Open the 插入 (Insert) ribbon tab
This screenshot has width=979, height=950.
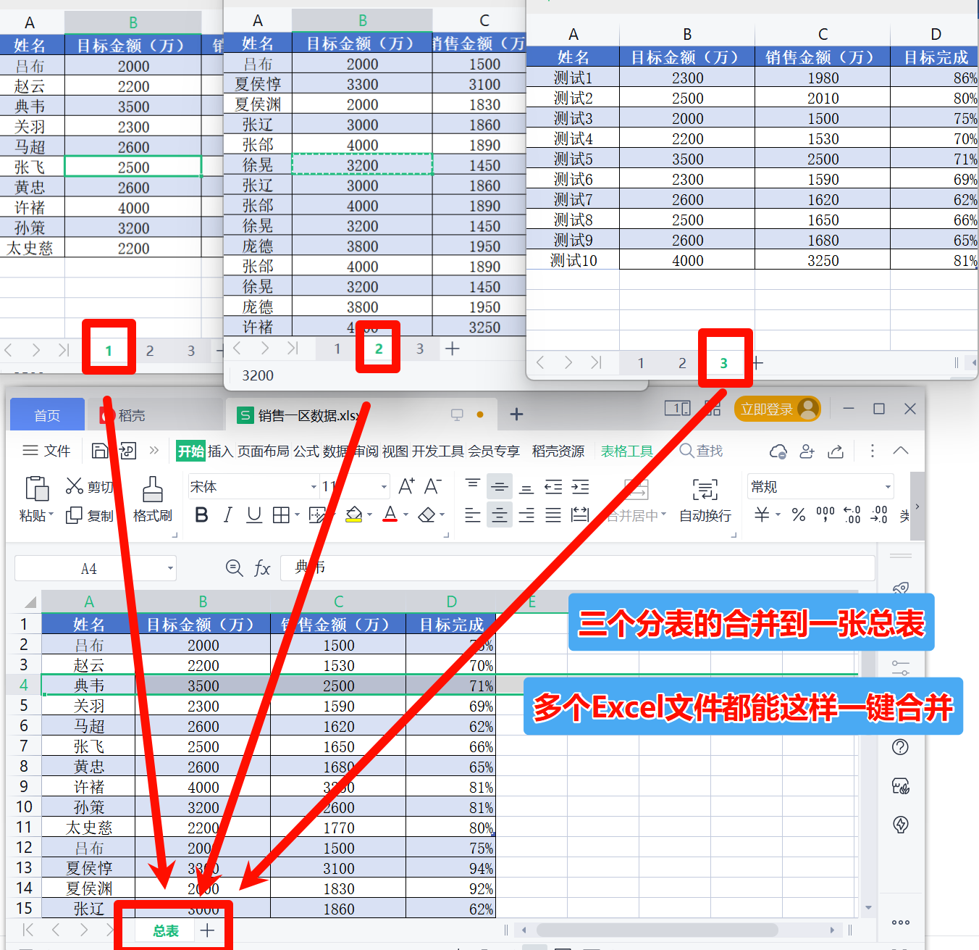[x=220, y=451]
